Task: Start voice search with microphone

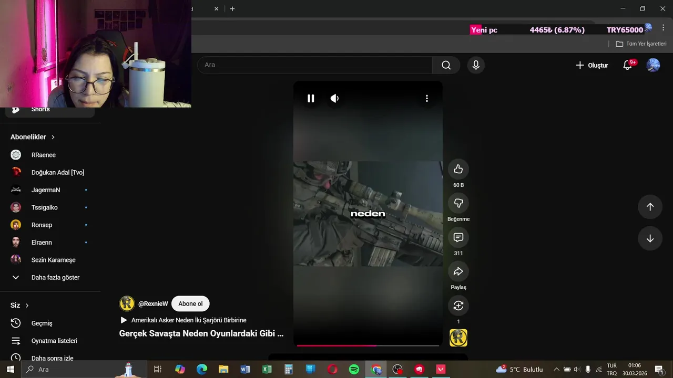Action: coord(476,65)
